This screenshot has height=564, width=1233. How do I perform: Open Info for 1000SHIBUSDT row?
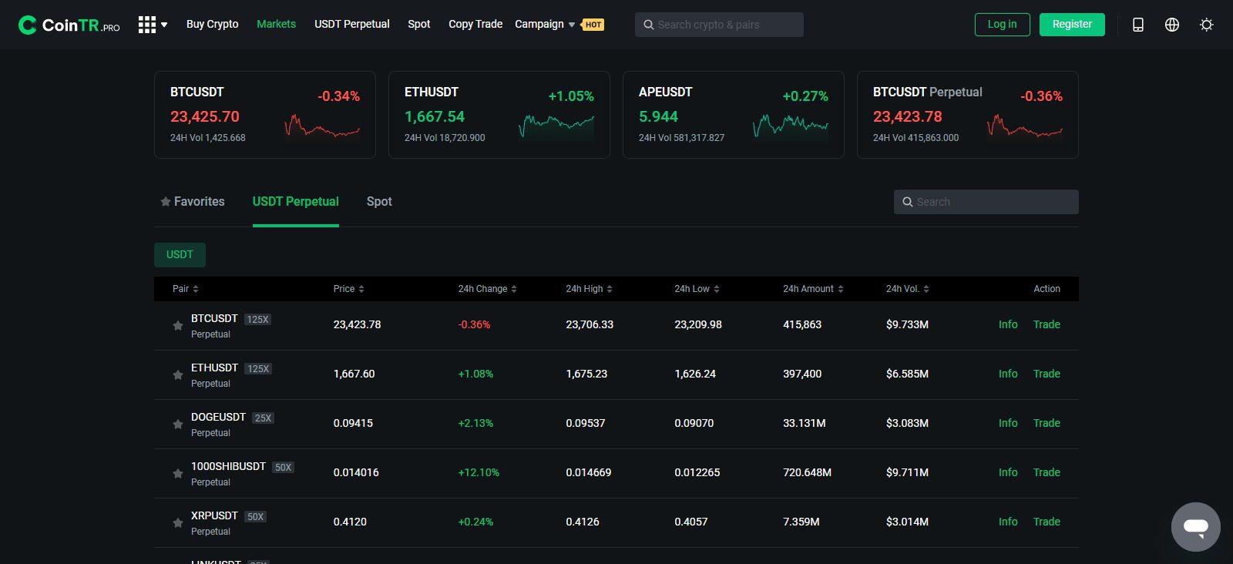coord(1008,472)
